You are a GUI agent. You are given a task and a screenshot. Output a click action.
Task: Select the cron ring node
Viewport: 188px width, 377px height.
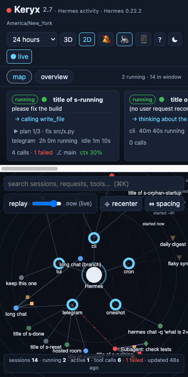(129, 263)
